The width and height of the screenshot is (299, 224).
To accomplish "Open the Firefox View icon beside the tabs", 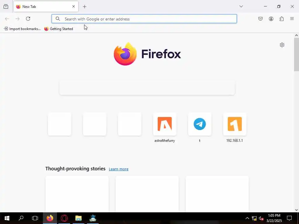I will [6, 6].
